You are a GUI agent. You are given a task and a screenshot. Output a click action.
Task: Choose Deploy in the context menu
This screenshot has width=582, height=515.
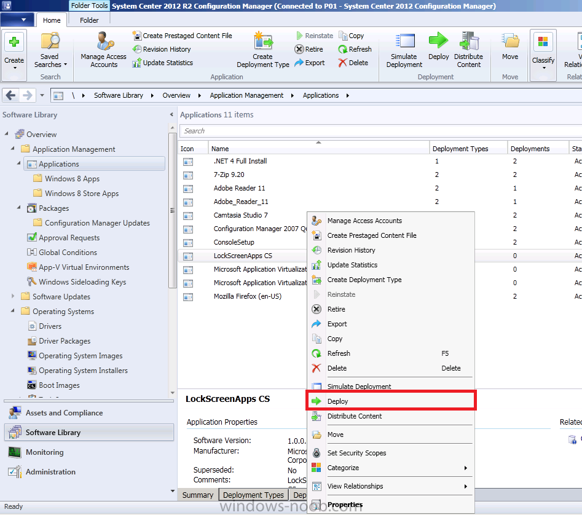pos(391,401)
